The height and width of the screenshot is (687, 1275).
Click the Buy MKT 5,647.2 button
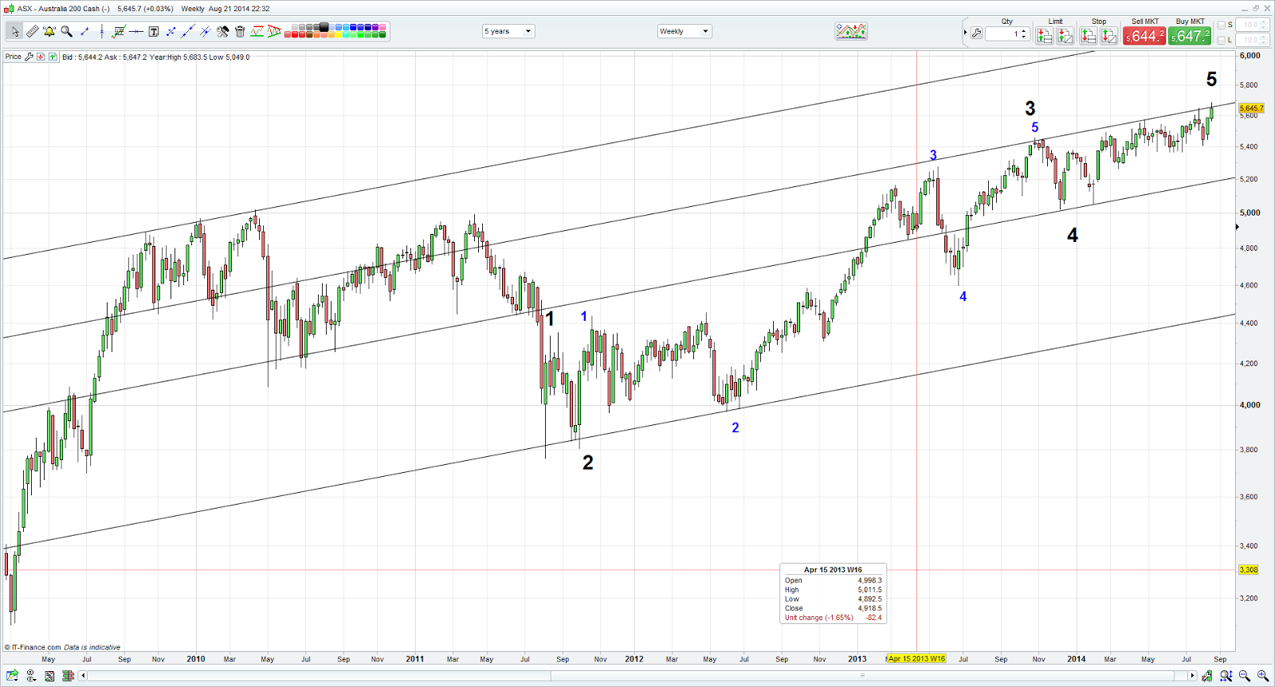tap(1190, 36)
